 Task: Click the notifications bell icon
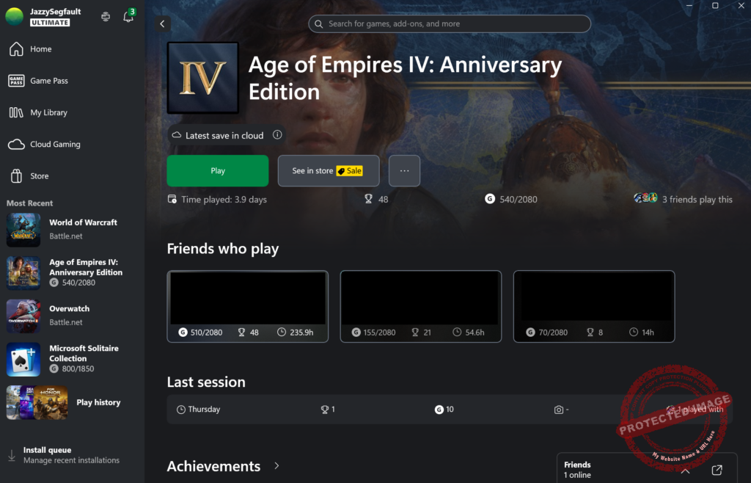(x=128, y=17)
